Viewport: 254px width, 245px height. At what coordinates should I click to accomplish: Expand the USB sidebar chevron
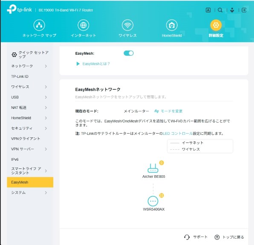(x=46, y=97)
